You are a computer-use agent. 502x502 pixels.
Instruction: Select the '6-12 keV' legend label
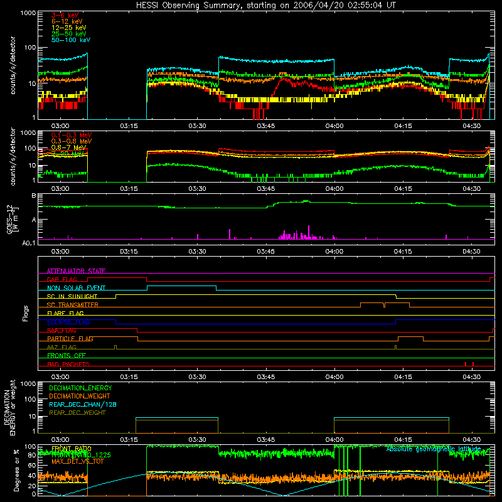pyautogui.click(x=67, y=21)
